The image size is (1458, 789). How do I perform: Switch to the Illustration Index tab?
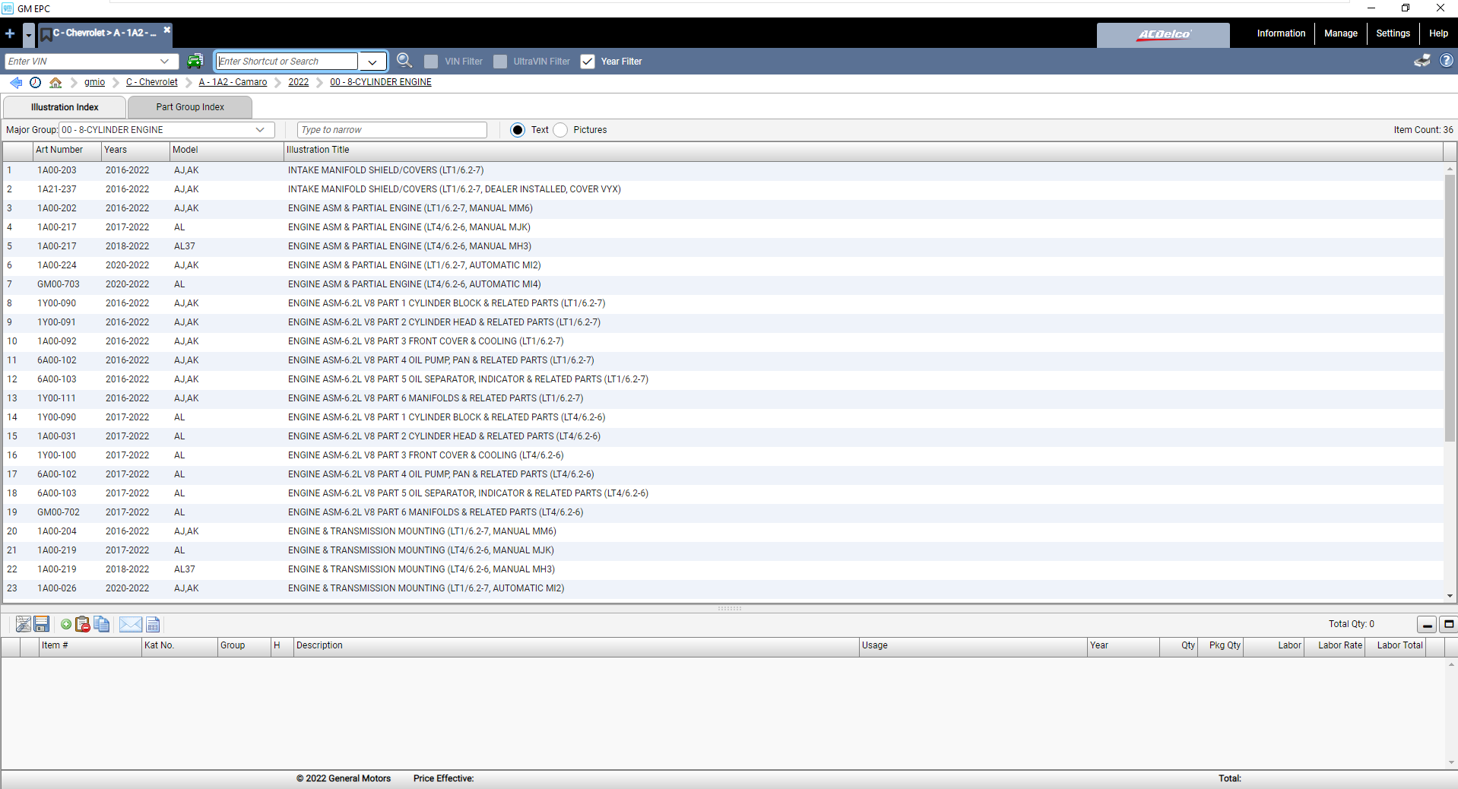click(x=65, y=107)
